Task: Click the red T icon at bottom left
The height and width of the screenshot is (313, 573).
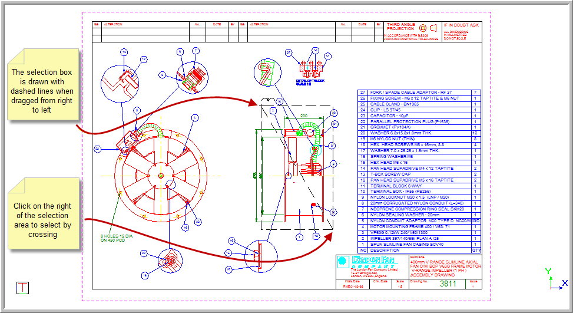Action: tap(23, 288)
